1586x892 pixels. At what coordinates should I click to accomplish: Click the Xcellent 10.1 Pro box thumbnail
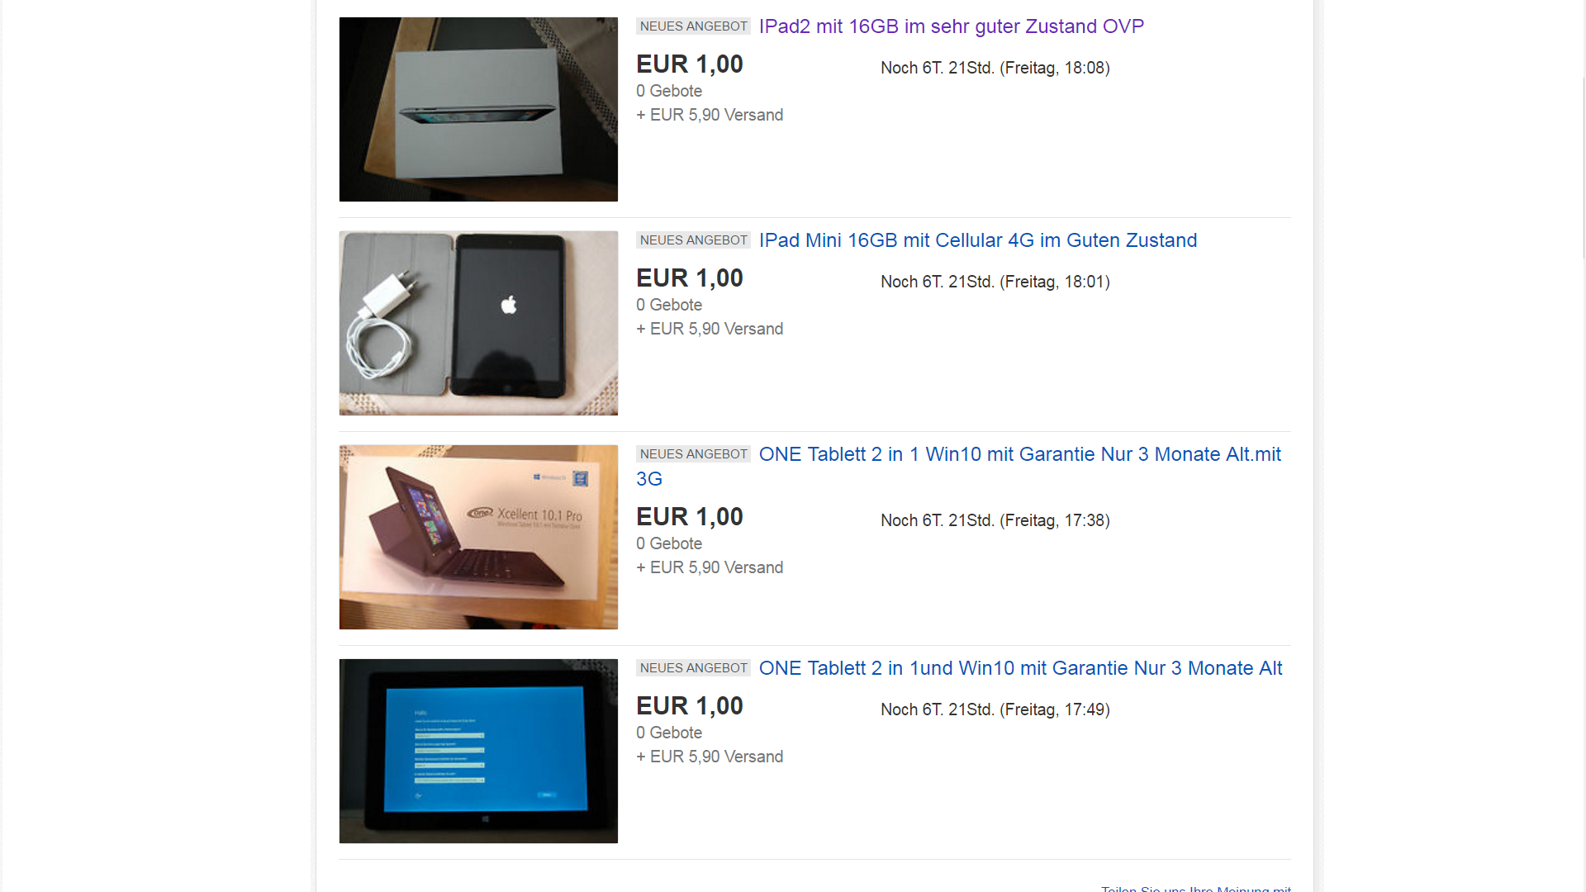pos(478,537)
